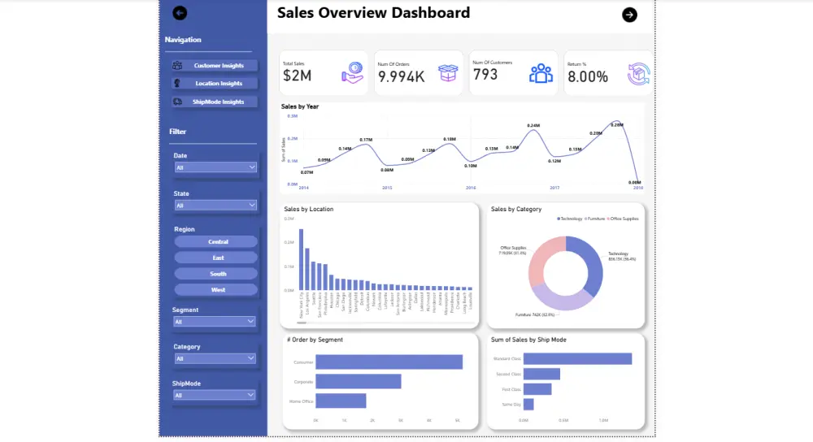The height and width of the screenshot is (442, 813).
Task: Select the Same Day ship mode bar
Action: [529, 404]
